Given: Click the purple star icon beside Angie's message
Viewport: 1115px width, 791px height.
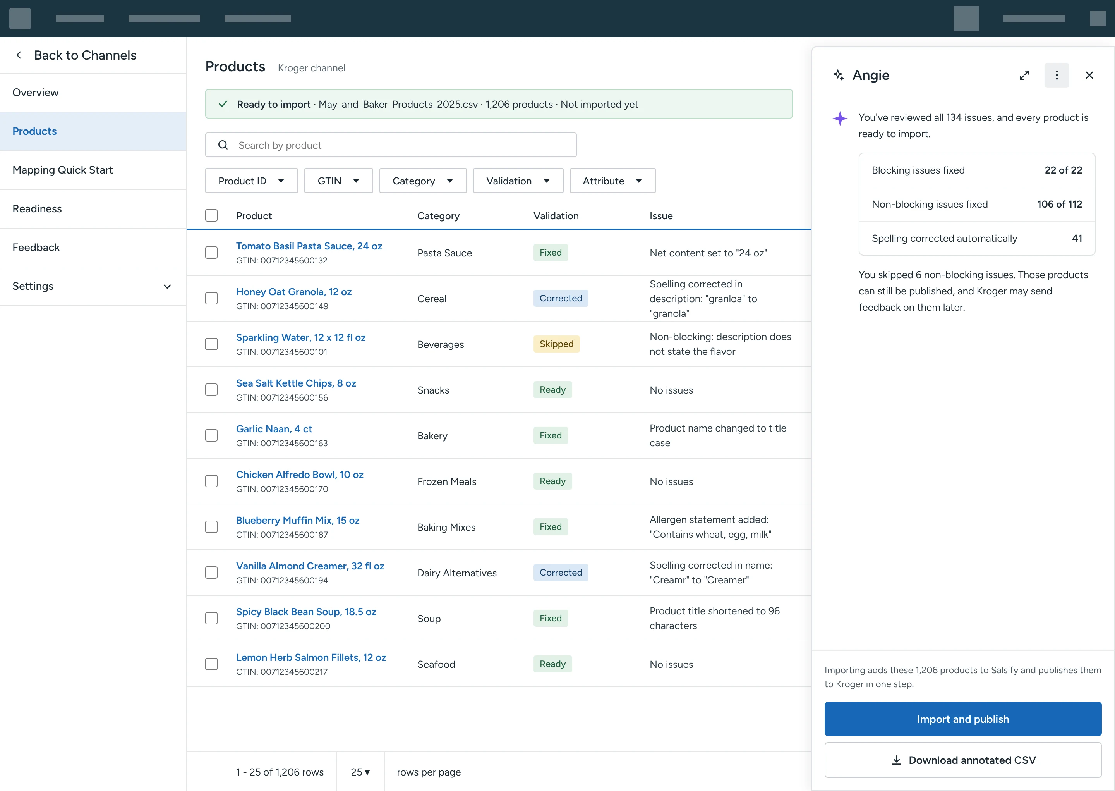Looking at the screenshot, I should pos(840,119).
